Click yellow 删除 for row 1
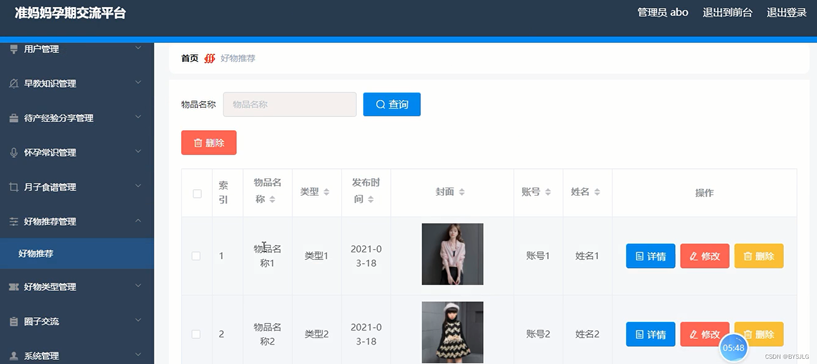Image resolution: width=817 pixels, height=364 pixels. pyautogui.click(x=759, y=256)
